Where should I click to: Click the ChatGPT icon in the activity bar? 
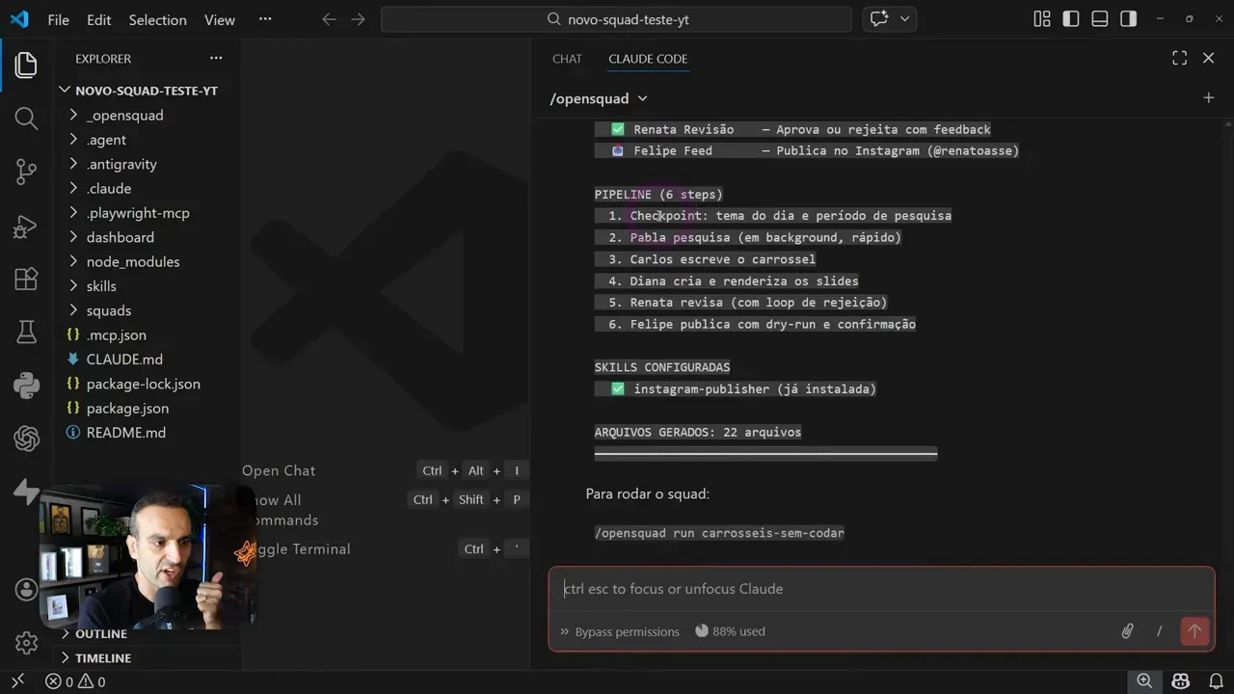26,439
